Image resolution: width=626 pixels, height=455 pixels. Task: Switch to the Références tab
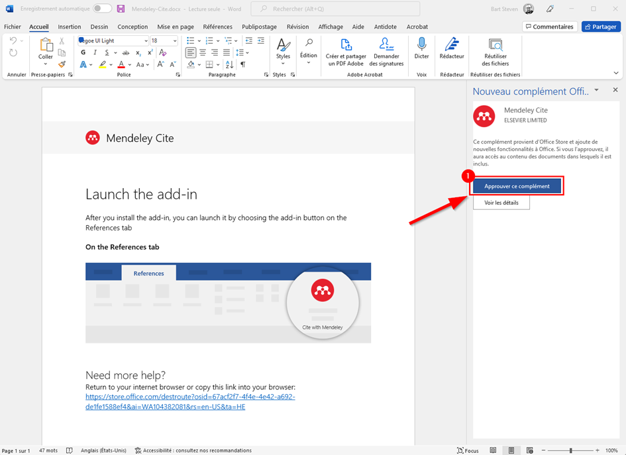pos(217,26)
